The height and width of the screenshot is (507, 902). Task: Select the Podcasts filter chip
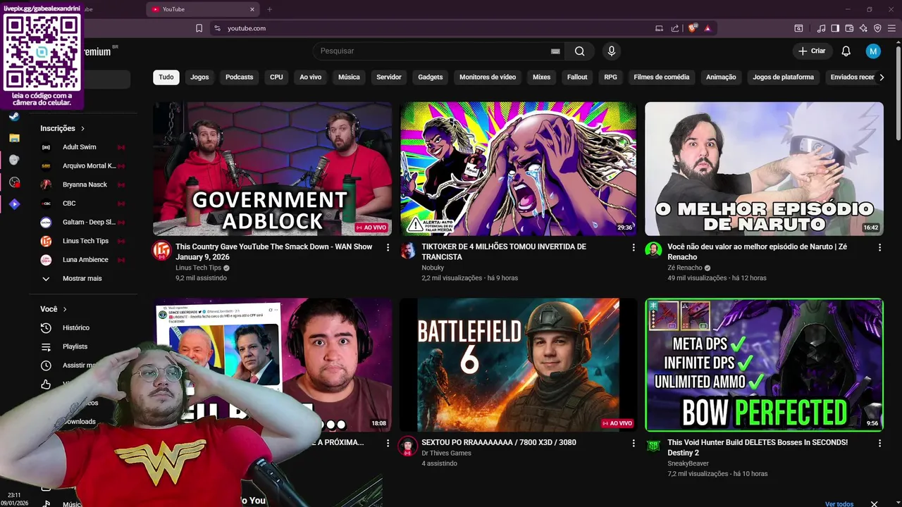(x=239, y=77)
